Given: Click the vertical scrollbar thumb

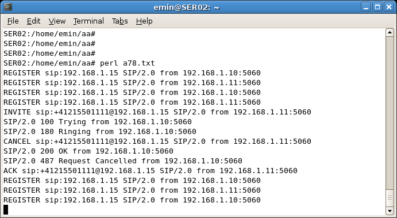Looking at the screenshot, I should [x=390, y=121].
